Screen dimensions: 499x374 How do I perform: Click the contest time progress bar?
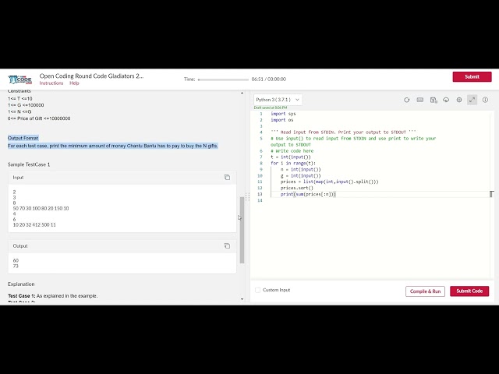click(x=223, y=79)
